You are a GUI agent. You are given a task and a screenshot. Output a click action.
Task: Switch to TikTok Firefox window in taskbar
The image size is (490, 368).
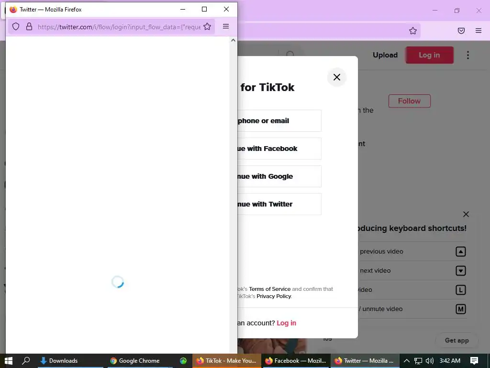pos(226,361)
